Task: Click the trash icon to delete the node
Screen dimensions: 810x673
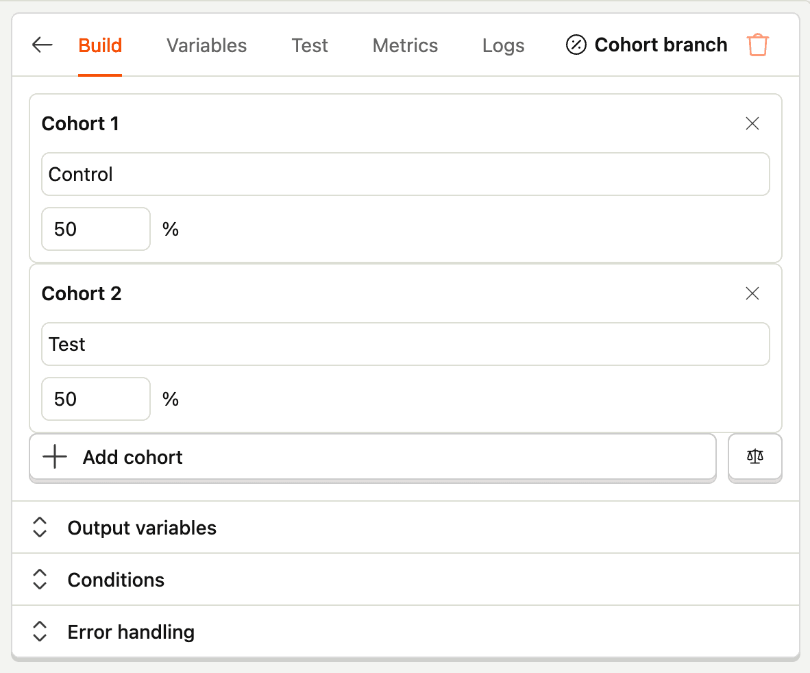Action: click(x=757, y=45)
